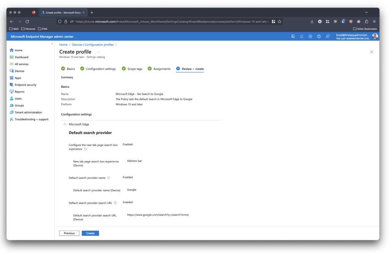
Task: Open the portal settings gear icon
Action: click(x=310, y=36)
